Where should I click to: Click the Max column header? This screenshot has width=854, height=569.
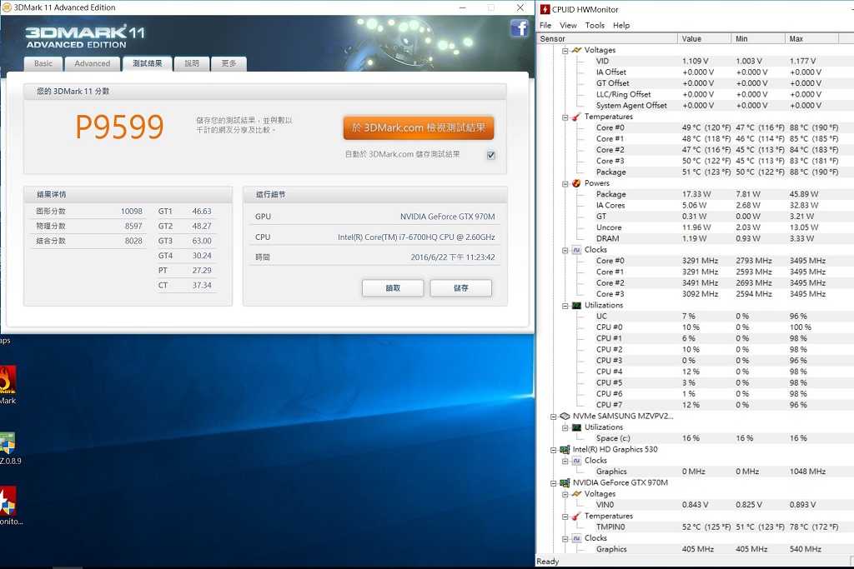pos(811,38)
